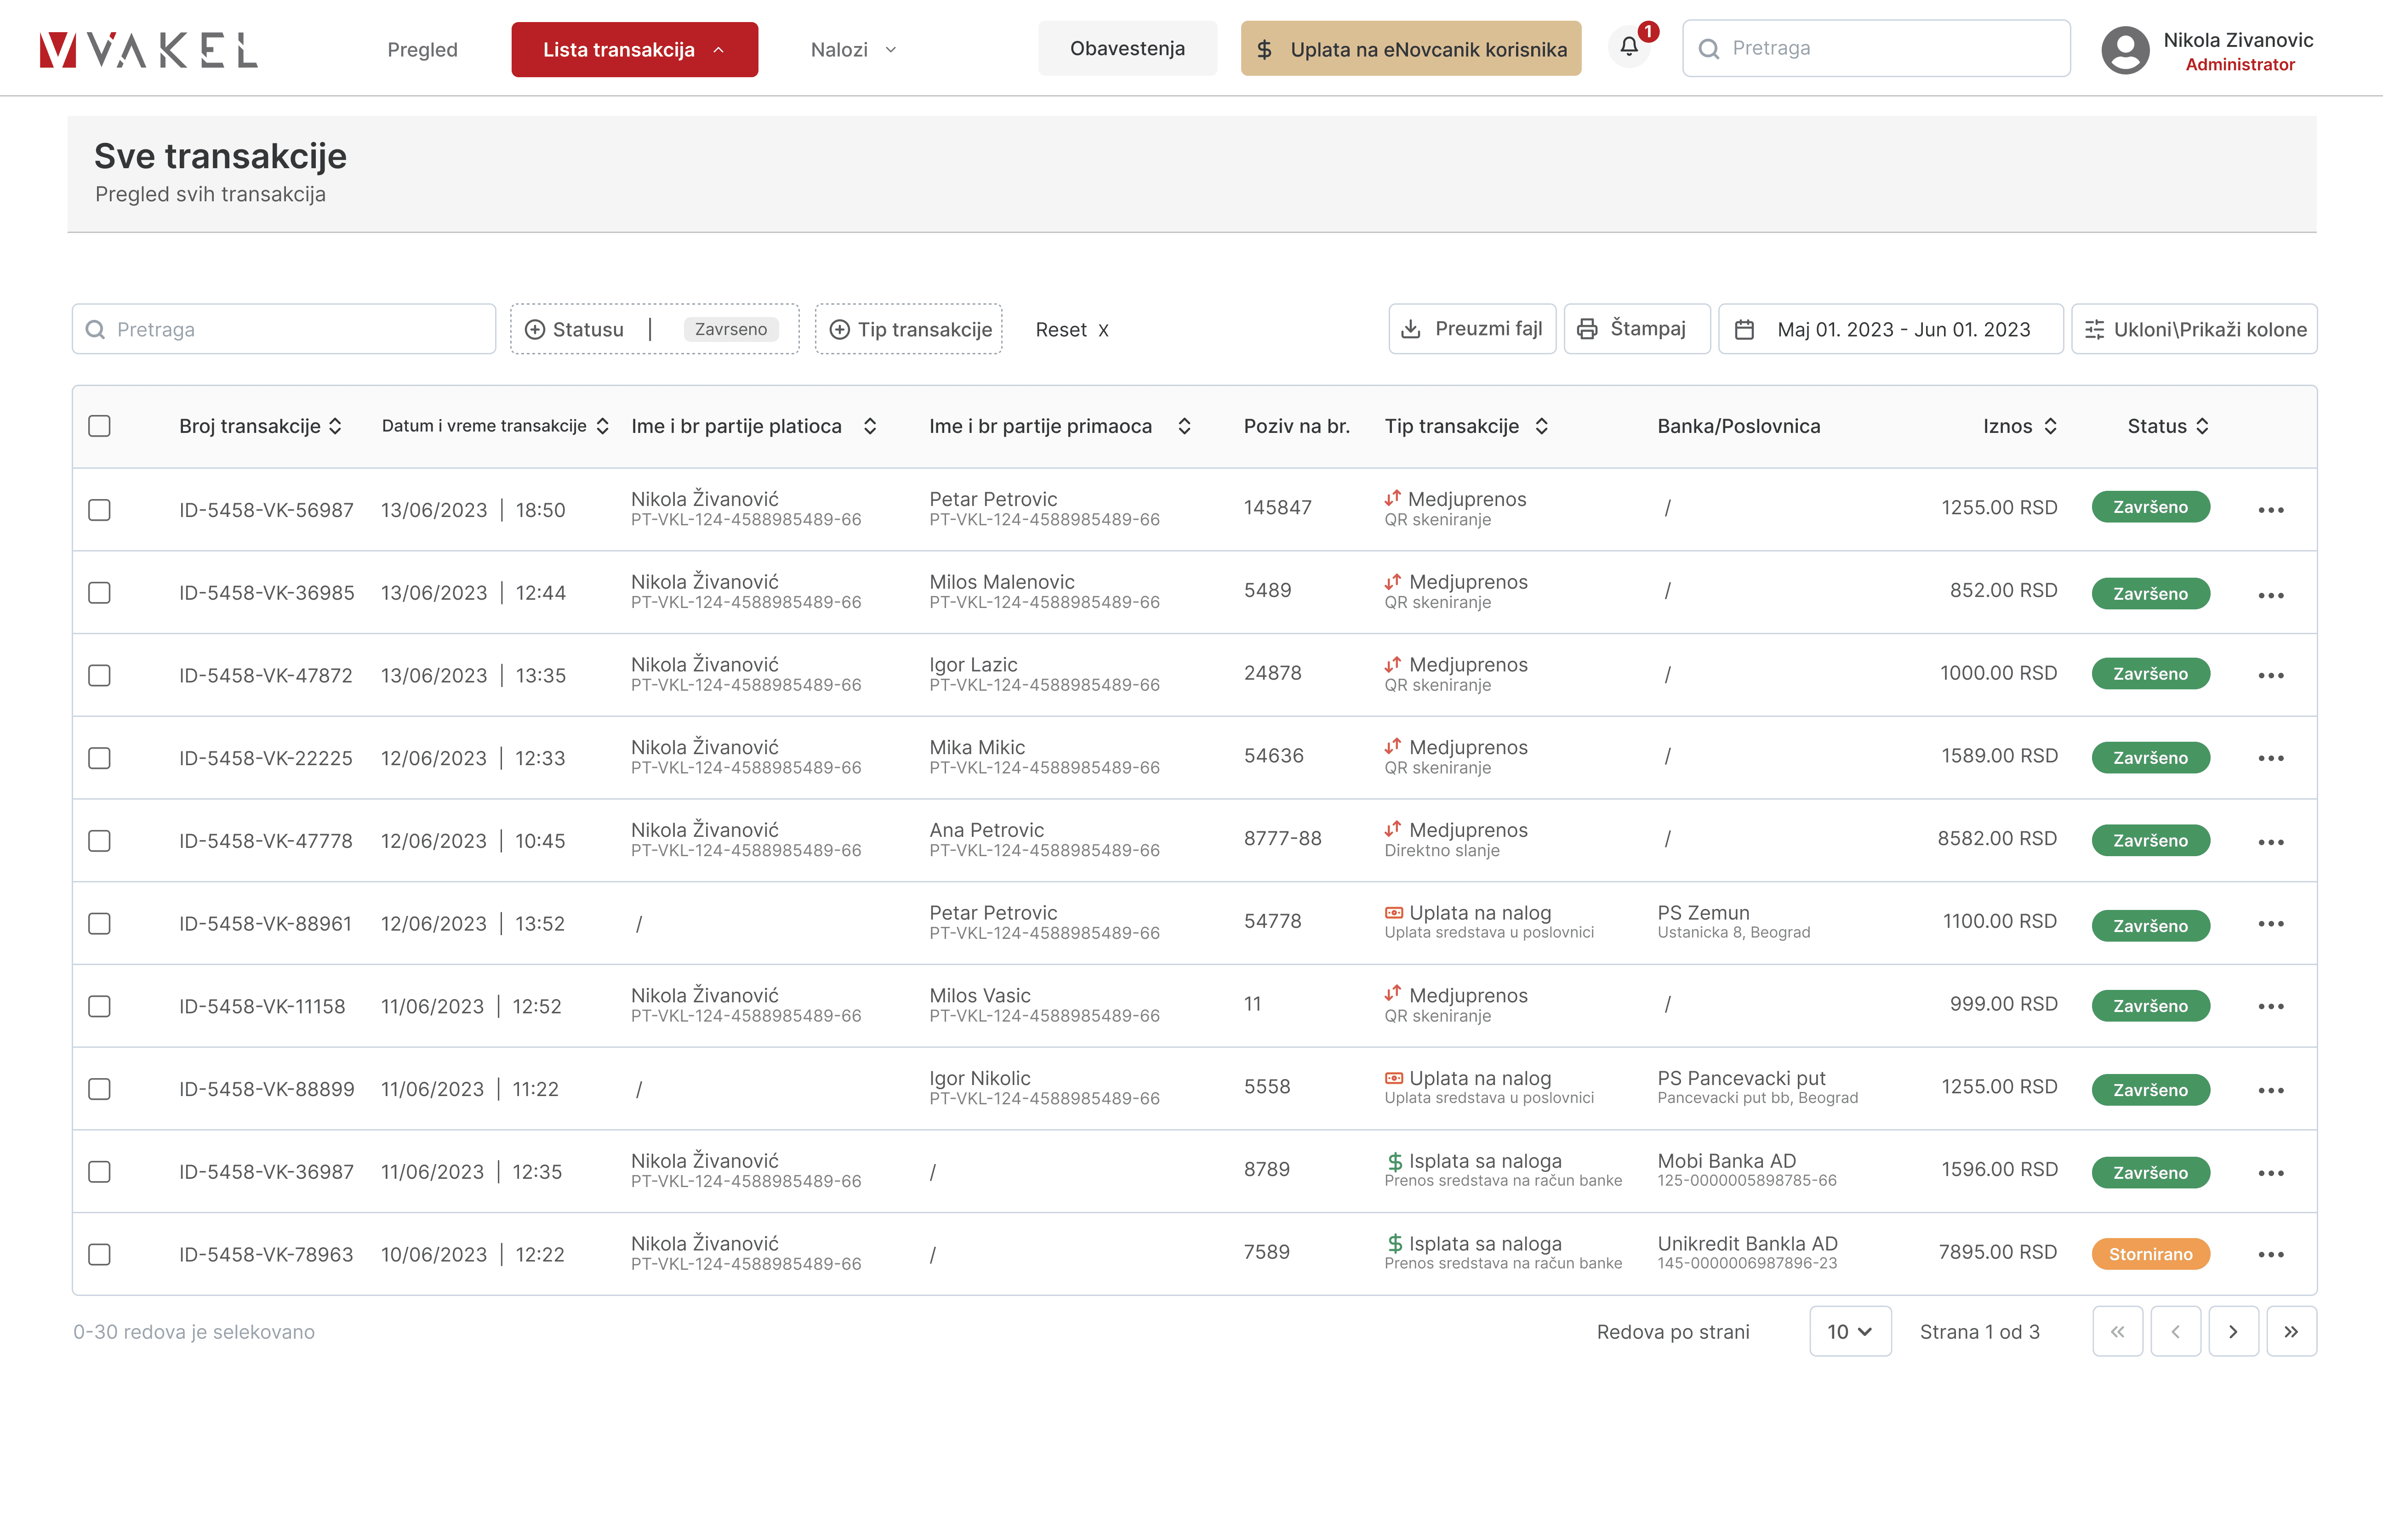Viewport: 2383px width, 1540px height.
Task: Tick checkbox for ID-5458-VK-88961
Action: (x=99, y=924)
